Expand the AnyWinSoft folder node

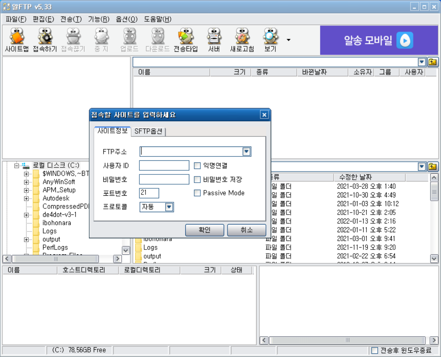(26, 182)
